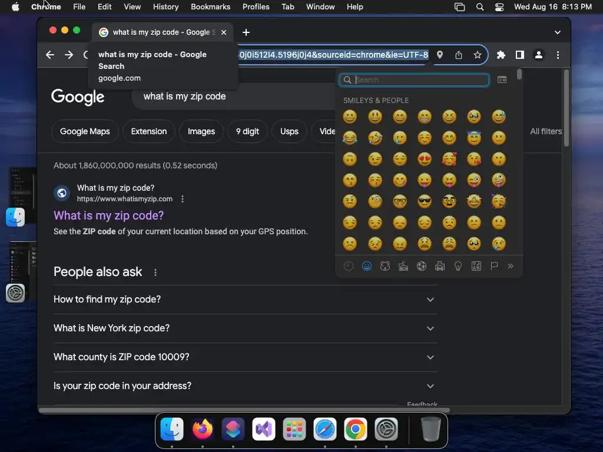Select the Animals & Nature emoji category
Image resolution: width=603 pixels, height=452 pixels.
coord(385,266)
